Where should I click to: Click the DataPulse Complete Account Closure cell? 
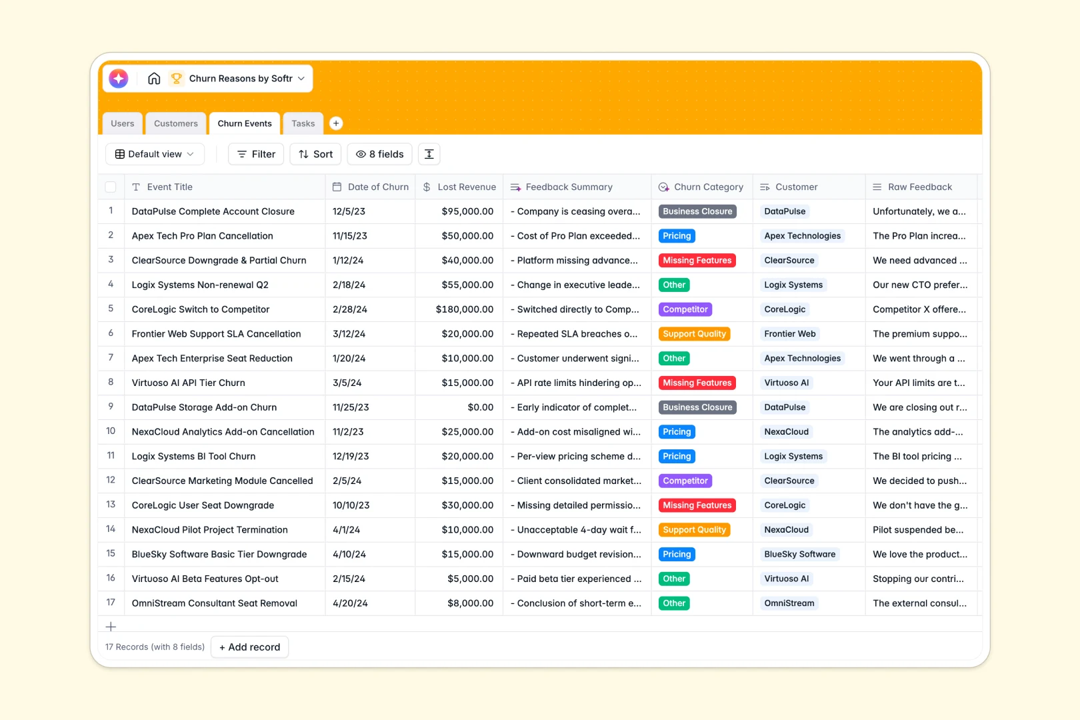(x=225, y=211)
